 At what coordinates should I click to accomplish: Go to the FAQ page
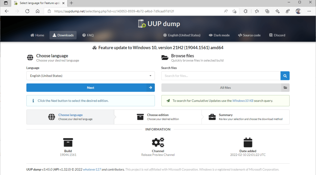click(88, 35)
